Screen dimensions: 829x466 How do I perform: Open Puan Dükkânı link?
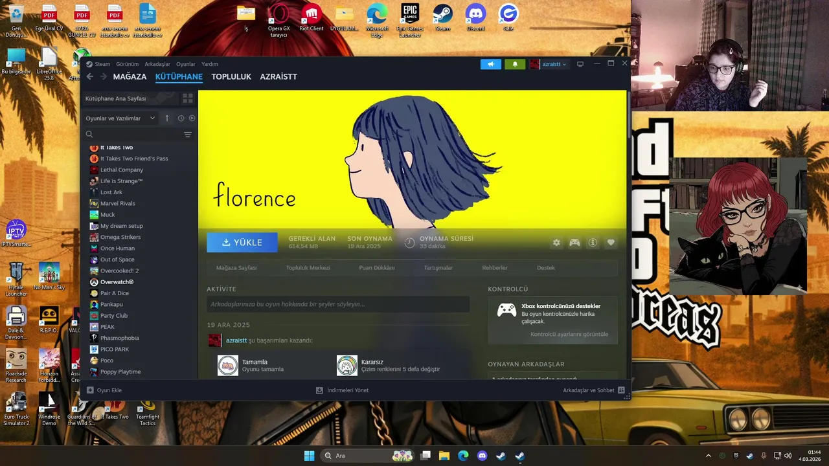click(377, 268)
